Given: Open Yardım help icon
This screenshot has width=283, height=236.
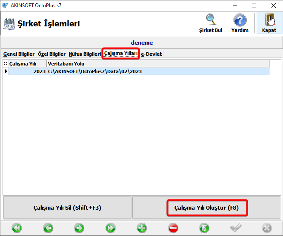Looking at the screenshot, I should pos(240,23).
